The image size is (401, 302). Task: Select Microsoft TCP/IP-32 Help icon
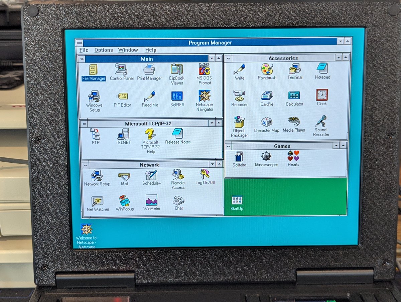point(150,134)
